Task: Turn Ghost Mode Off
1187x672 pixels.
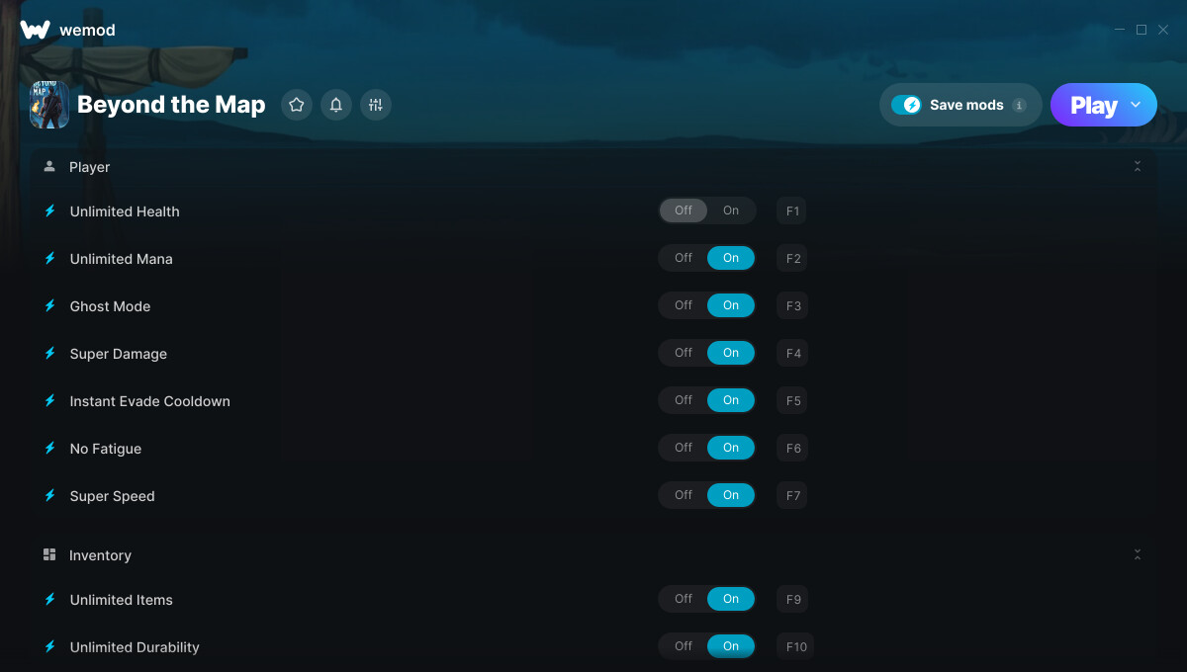Action: [x=684, y=305]
